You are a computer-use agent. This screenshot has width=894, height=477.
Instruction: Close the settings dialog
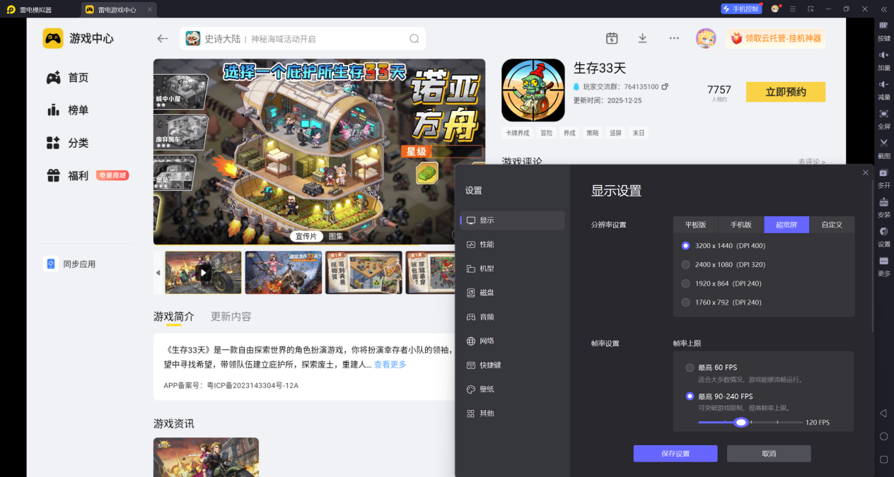(866, 172)
